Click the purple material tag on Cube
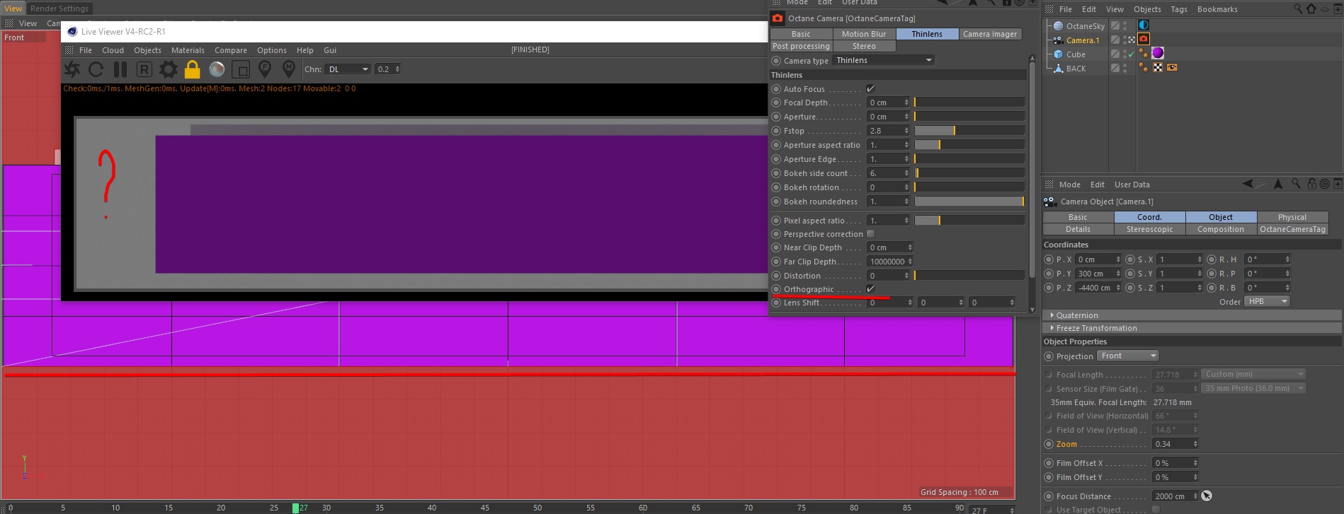Image resolution: width=1344 pixels, height=514 pixels. tap(1158, 53)
